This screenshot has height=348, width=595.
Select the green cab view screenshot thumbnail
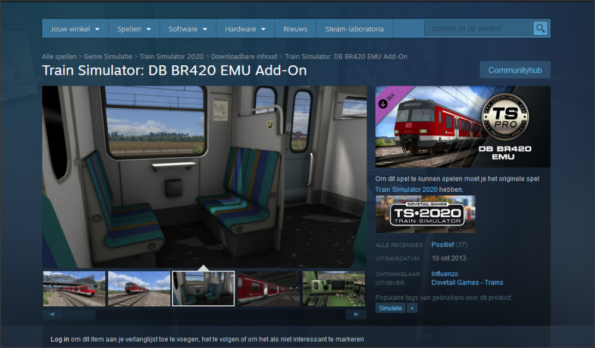pos(333,289)
